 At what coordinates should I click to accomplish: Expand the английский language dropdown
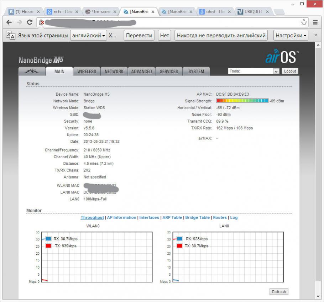[x=88, y=36]
